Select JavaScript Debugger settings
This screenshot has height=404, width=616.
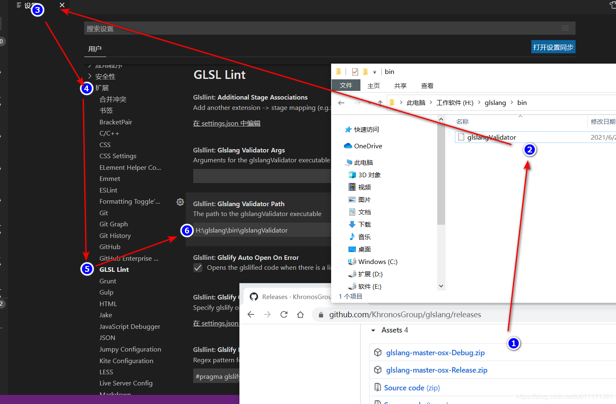(x=130, y=327)
